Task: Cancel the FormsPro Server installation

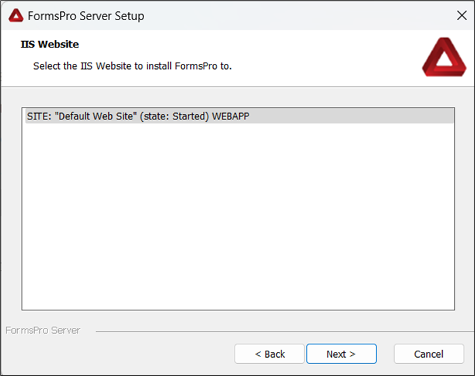Action: tap(429, 354)
